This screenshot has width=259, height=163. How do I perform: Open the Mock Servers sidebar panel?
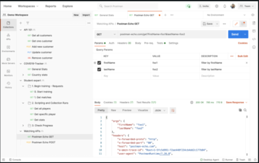click(x=8, y=61)
